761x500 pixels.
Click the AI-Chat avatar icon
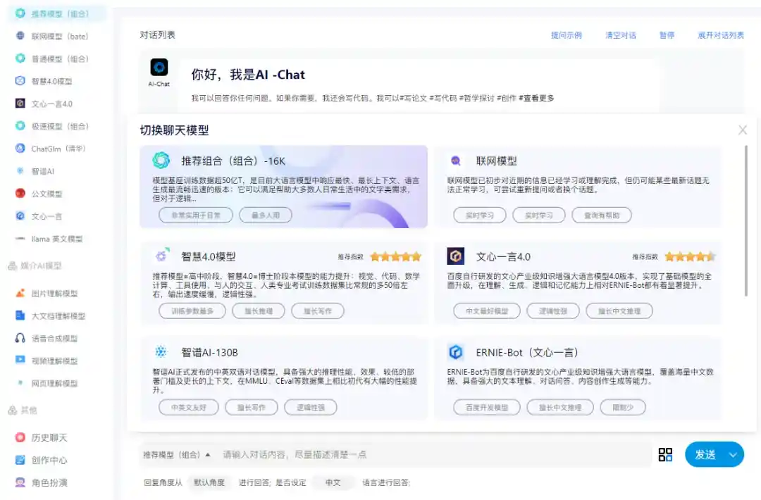click(x=159, y=68)
